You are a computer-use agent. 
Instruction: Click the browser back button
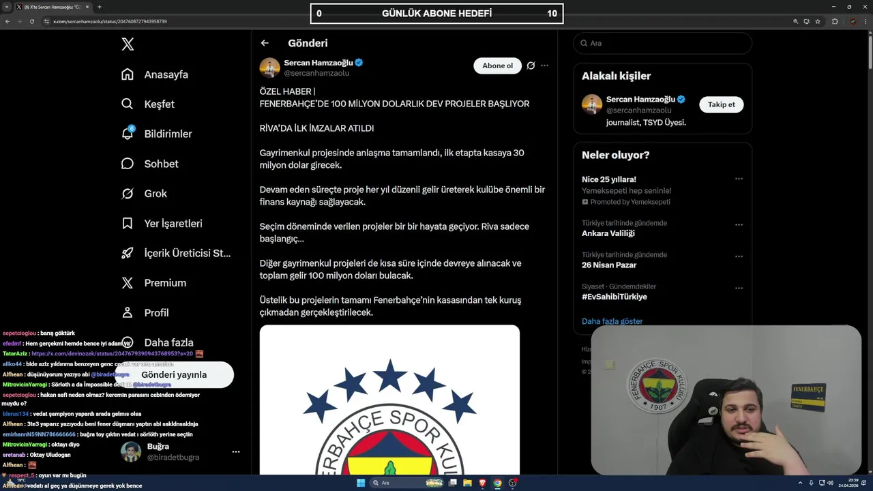coord(8,21)
